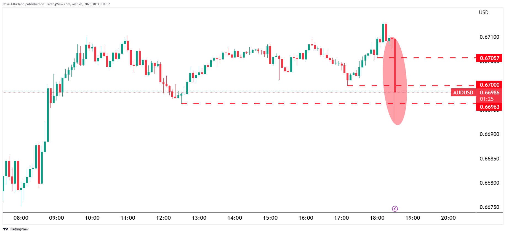The image size is (506, 234).
Task: Click the 0.66900 price axis label
Action: [489, 134]
